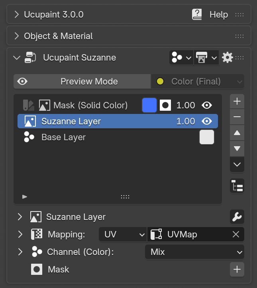Screen dimensions: 257x288
Task: Open the bake tools dropdown
Action: coord(206,58)
